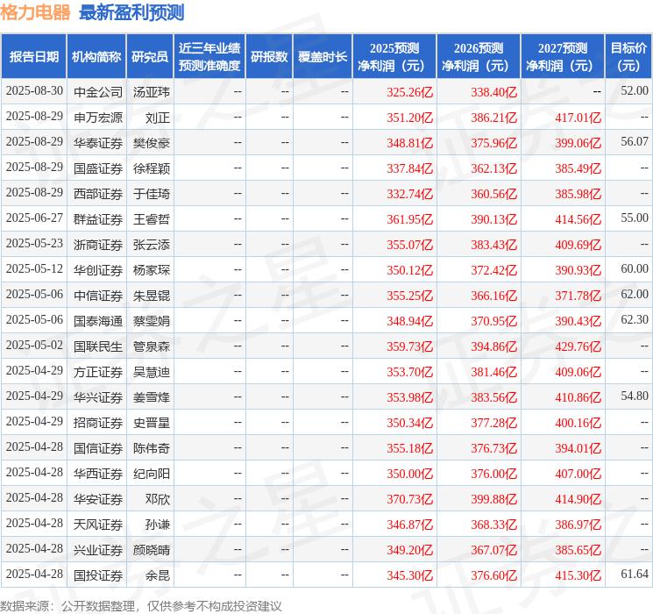Select institution 申万宏源

click(98, 118)
